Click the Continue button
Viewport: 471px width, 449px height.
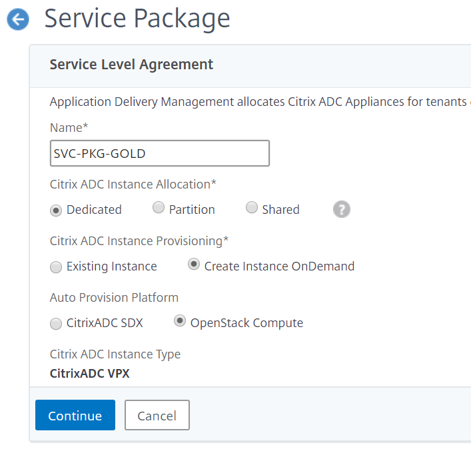tap(75, 415)
